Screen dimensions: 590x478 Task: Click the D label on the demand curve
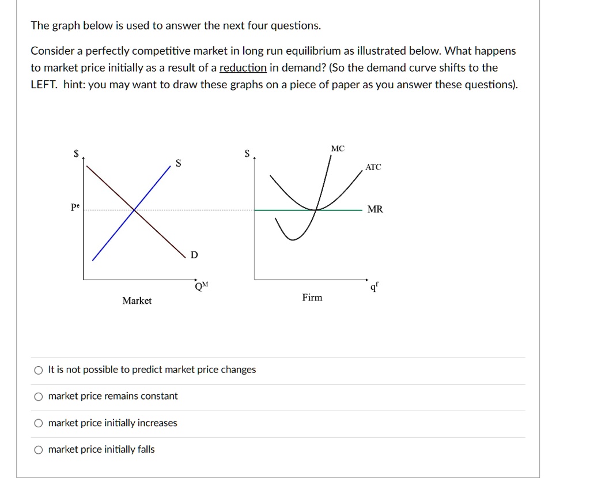(194, 254)
